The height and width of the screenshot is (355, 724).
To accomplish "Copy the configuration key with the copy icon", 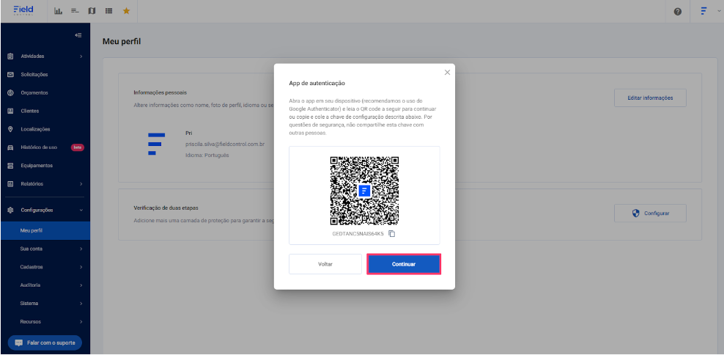I will [391, 234].
